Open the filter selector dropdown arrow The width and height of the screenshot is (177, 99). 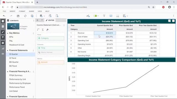tap(98, 16)
